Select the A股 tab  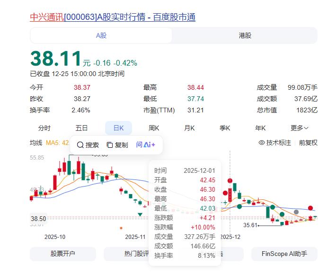(101, 35)
